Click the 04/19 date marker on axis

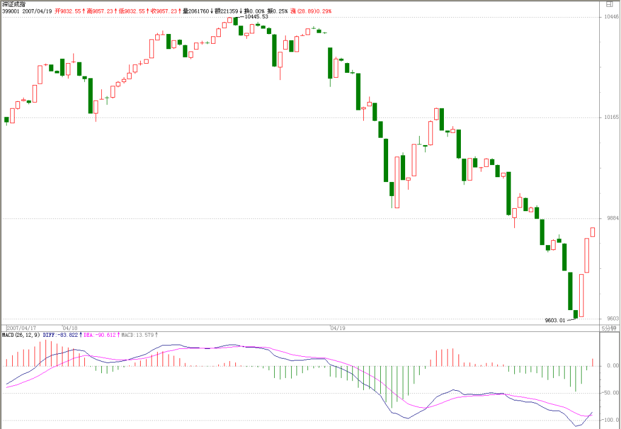click(337, 328)
